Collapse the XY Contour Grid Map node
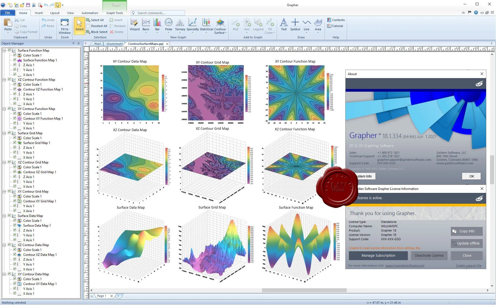 tap(4, 192)
